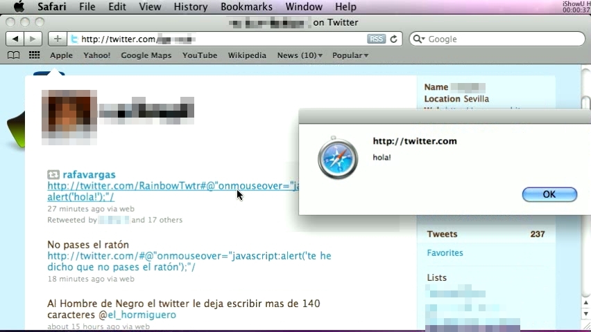
Task: Click OK in the alert dialog
Action: (549, 194)
